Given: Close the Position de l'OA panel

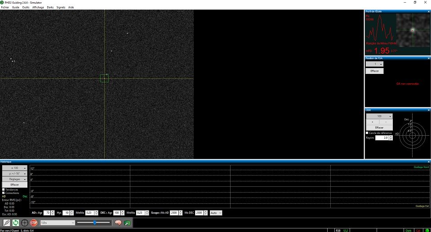Looking at the screenshot, I should [428, 58].
